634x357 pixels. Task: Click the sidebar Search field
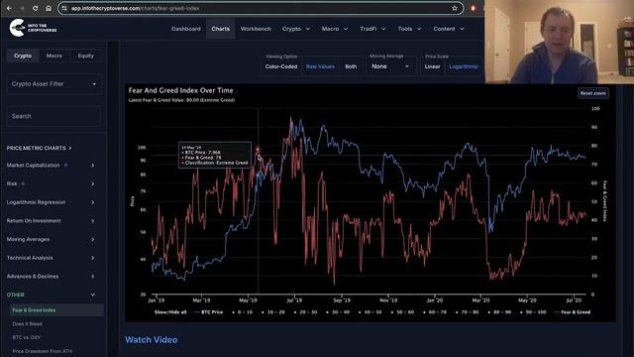pos(53,116)
